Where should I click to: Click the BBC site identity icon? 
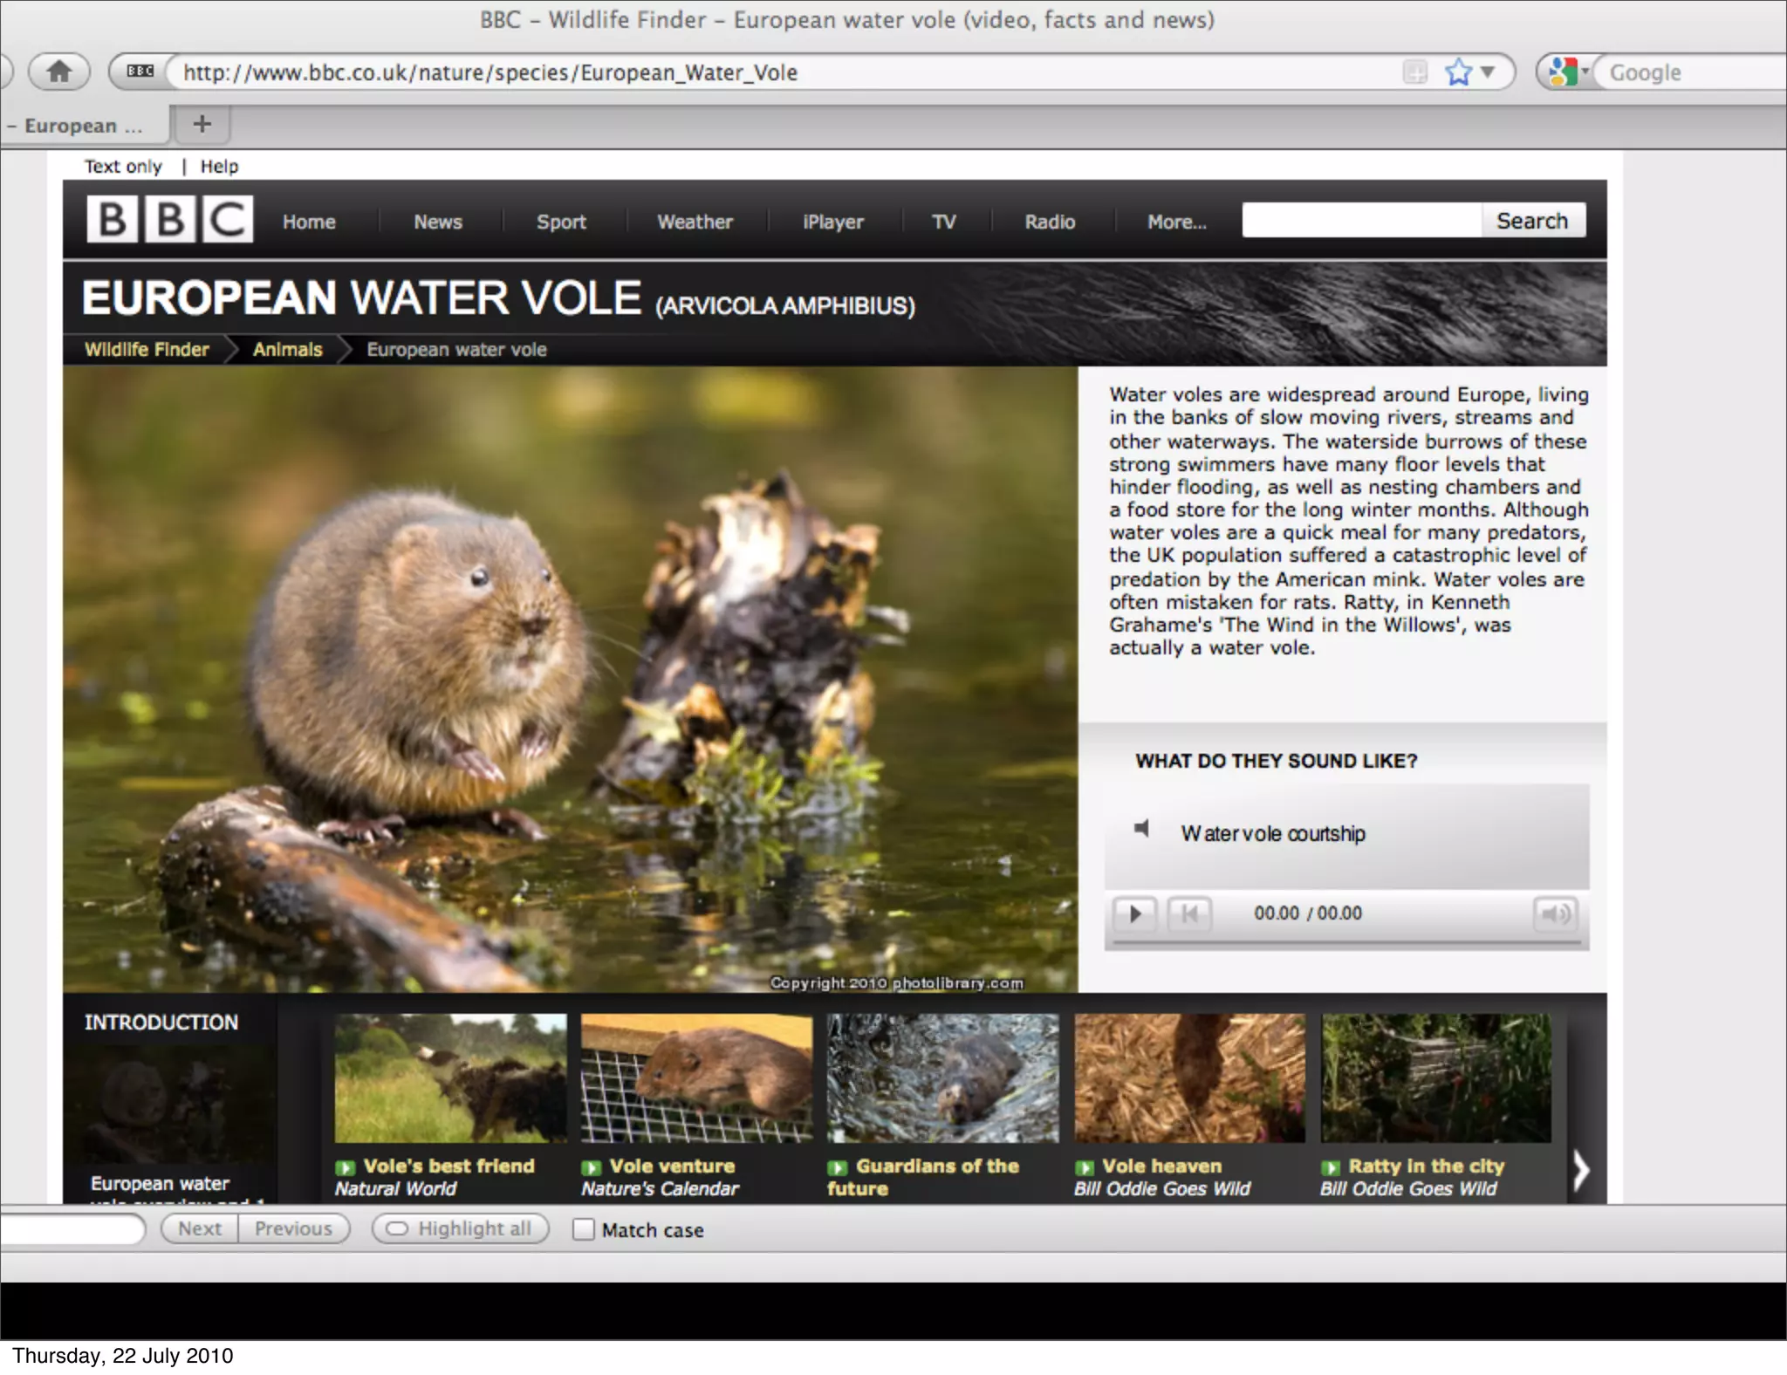[x=140, y=72]
